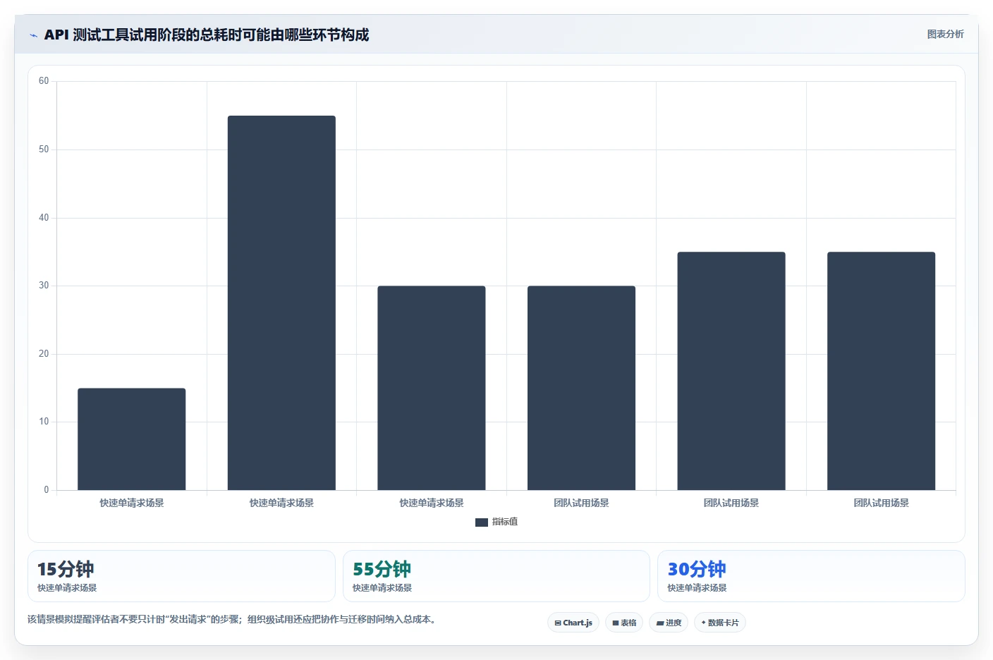Viewport: 993px width, 660px height.
Task: Click the y-axis label 0
Action: pos(47,490)
